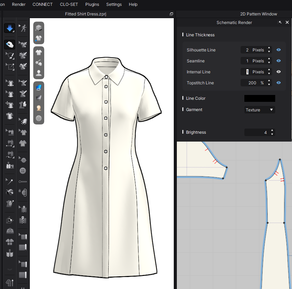Close the Schematic Render panel
The width and height of the screenshot is (292, 289).
coord(287,22)
